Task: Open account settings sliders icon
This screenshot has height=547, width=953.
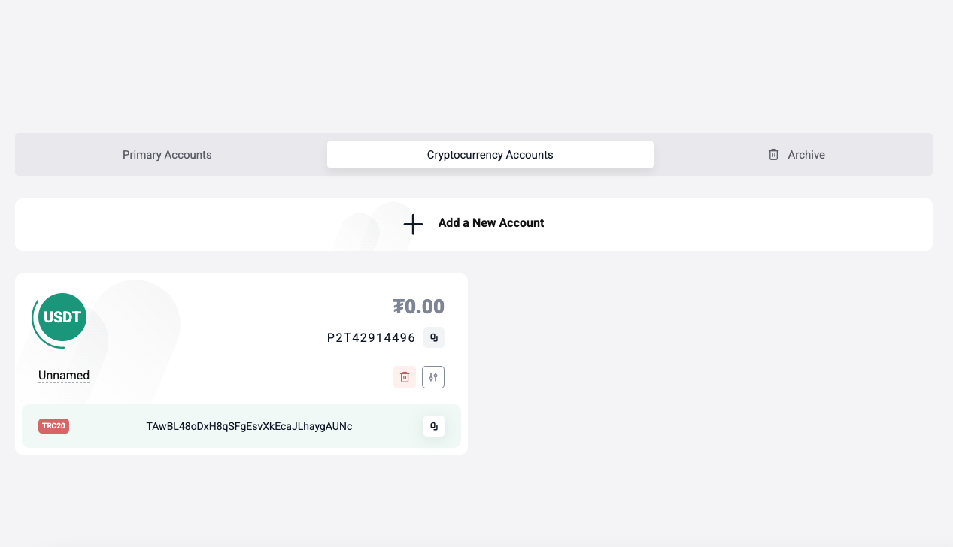Action: click(x=433, y=377)
